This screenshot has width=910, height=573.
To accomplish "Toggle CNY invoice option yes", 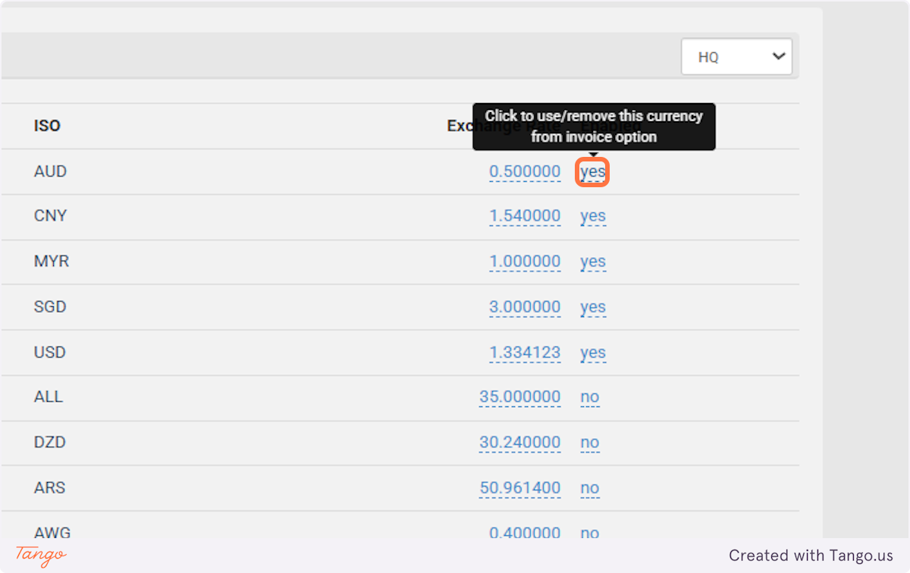I will click(593, 216).
